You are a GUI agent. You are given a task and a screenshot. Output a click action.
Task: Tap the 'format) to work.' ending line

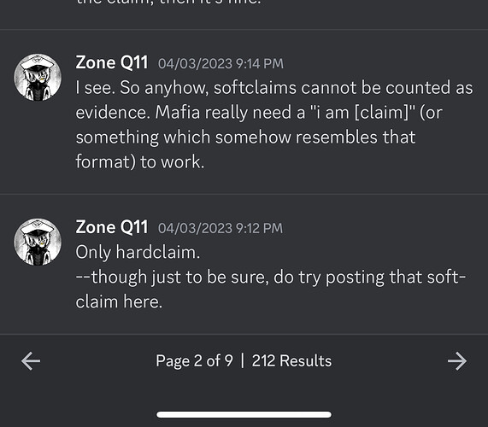[140, 162]
